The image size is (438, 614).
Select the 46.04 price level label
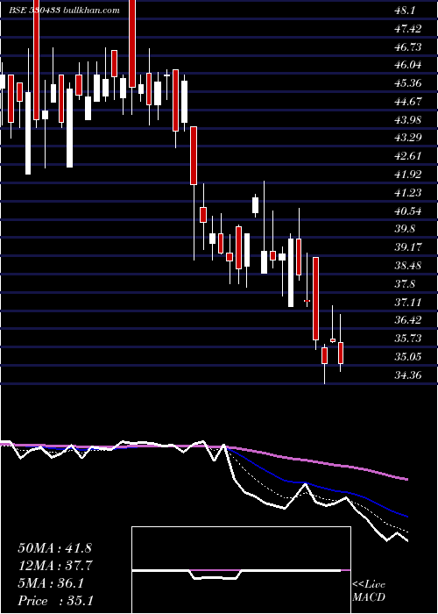click(x=408, y=65)
